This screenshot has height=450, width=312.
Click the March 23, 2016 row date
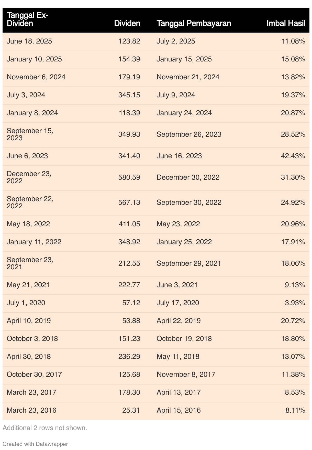[31, 410]
